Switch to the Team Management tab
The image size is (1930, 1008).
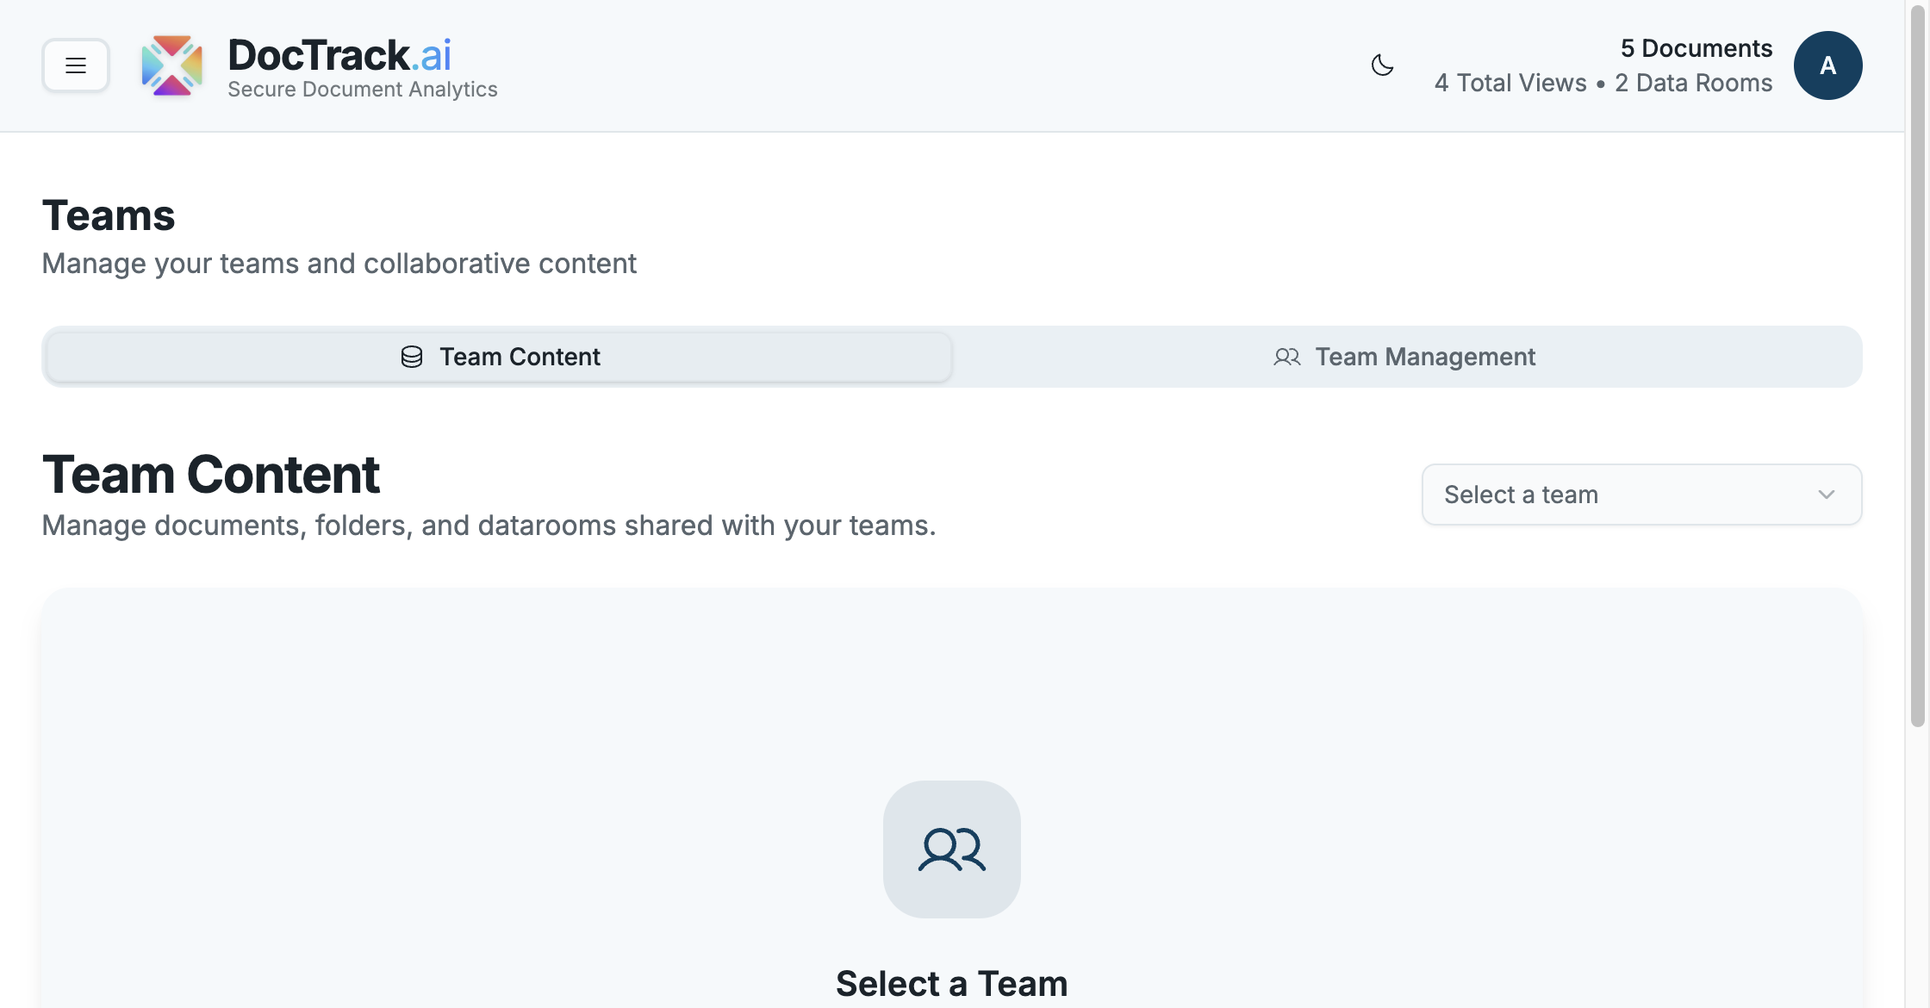1404,357
